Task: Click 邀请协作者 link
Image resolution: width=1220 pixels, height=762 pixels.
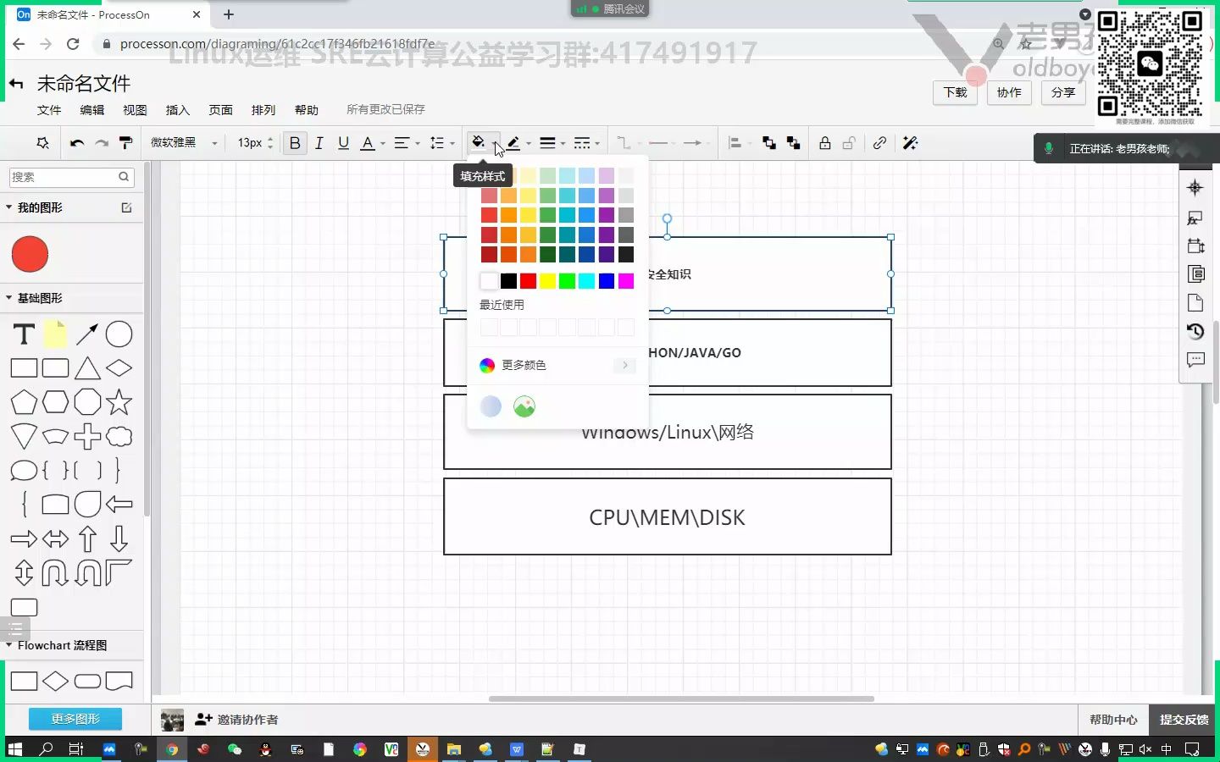Action: pos(237,720)
